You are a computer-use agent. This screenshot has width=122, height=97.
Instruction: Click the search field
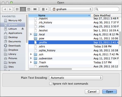107,9
